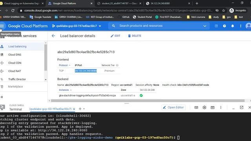The image size is (251, 141).
Task: Click the k8s-24d1c93fdfcc656f-node health check name
Action: 193,85
